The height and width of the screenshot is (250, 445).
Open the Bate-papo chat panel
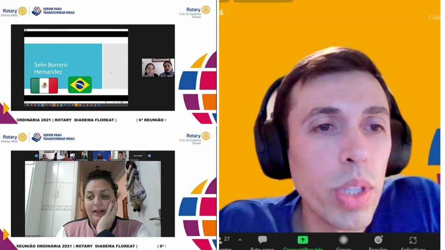click(x=262, y=240)
